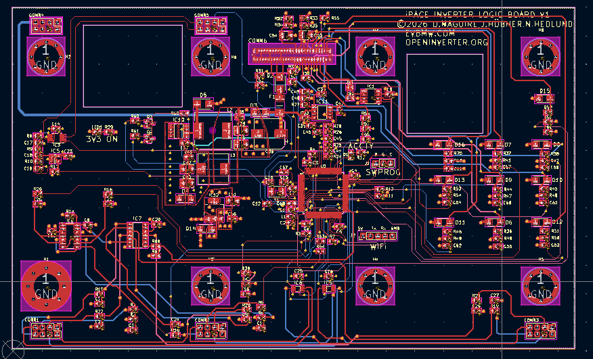Click the D5 diode footprint
Image resolution: width=593 pixels, height=359 pixels.
click(202, 103)
